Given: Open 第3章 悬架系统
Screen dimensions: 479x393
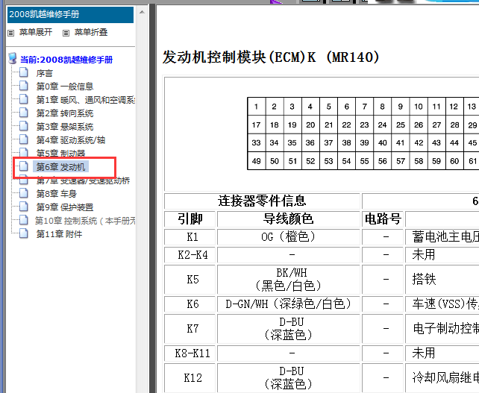Looking at the screenshot, I should click(x=65, y=127).
